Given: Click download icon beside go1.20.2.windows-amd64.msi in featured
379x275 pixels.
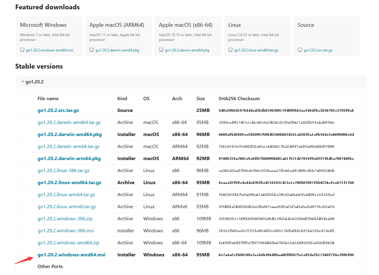Looking at the screenshot, I should point(22,50).
